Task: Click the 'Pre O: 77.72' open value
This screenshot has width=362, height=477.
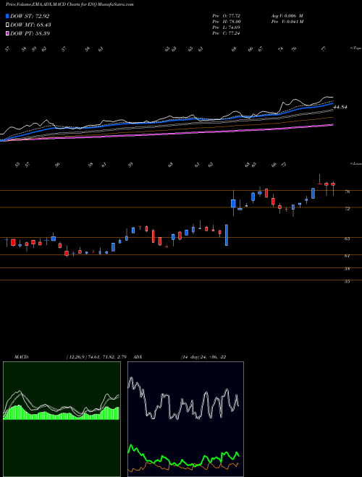Action: coord(226,16)
